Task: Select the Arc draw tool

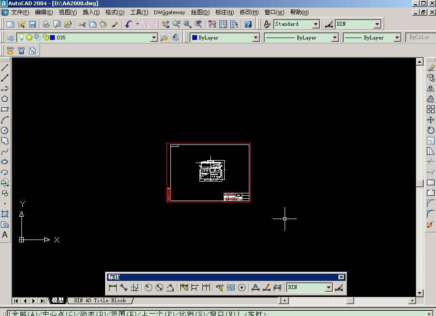Action: tap(5, 120)
